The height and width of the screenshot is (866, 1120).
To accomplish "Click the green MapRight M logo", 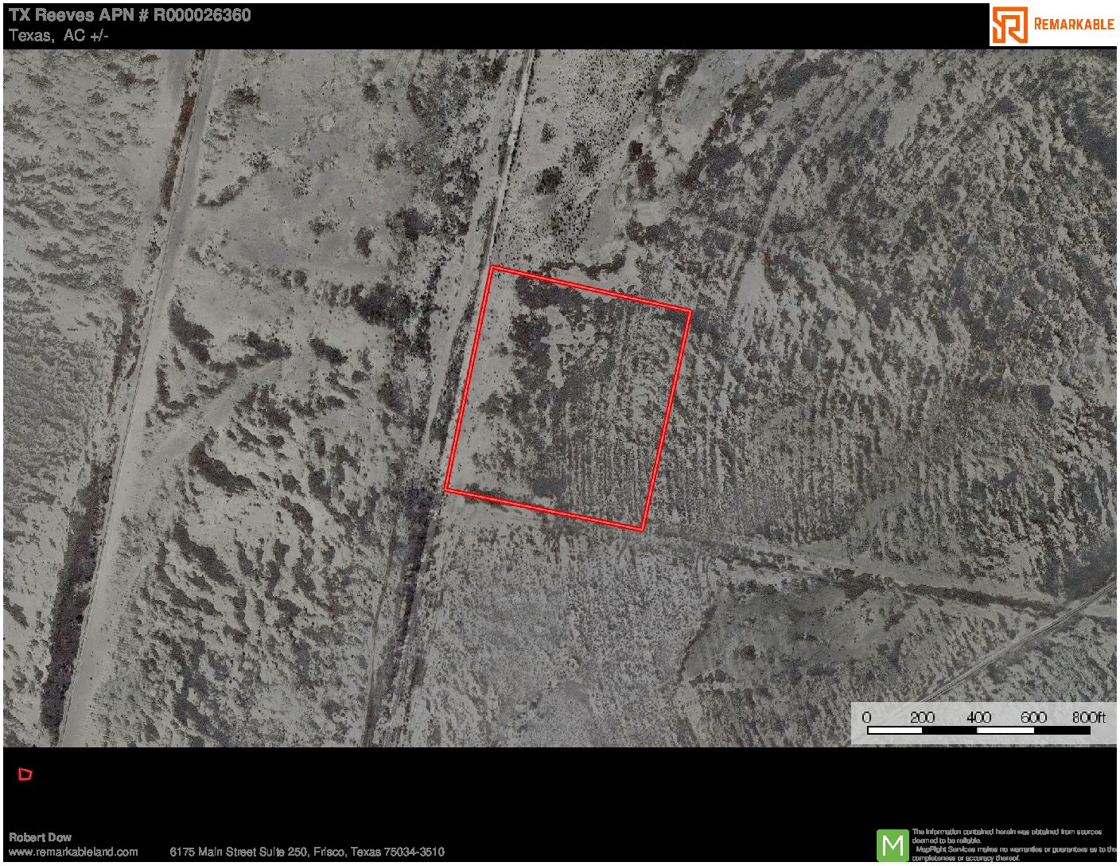I will point(892,845).
